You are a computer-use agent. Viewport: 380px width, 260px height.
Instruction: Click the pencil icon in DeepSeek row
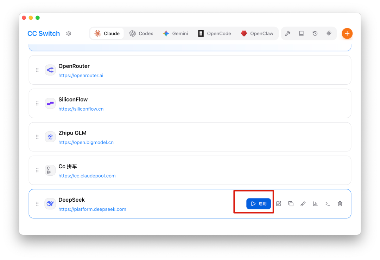[x=303, y=203]
